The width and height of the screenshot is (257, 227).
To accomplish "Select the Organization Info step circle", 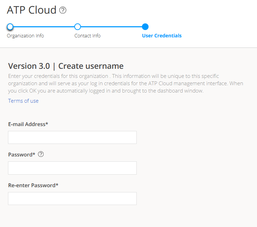I will click(x=10, y=27).
